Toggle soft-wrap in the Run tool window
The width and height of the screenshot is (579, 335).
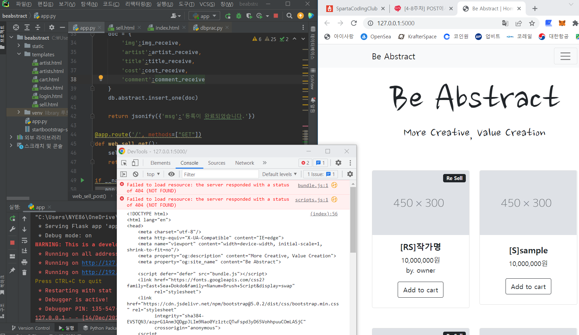click(x=24, y=240)
